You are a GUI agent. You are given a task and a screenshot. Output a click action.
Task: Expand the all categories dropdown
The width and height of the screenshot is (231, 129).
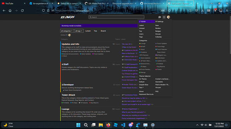pos(67,31)
